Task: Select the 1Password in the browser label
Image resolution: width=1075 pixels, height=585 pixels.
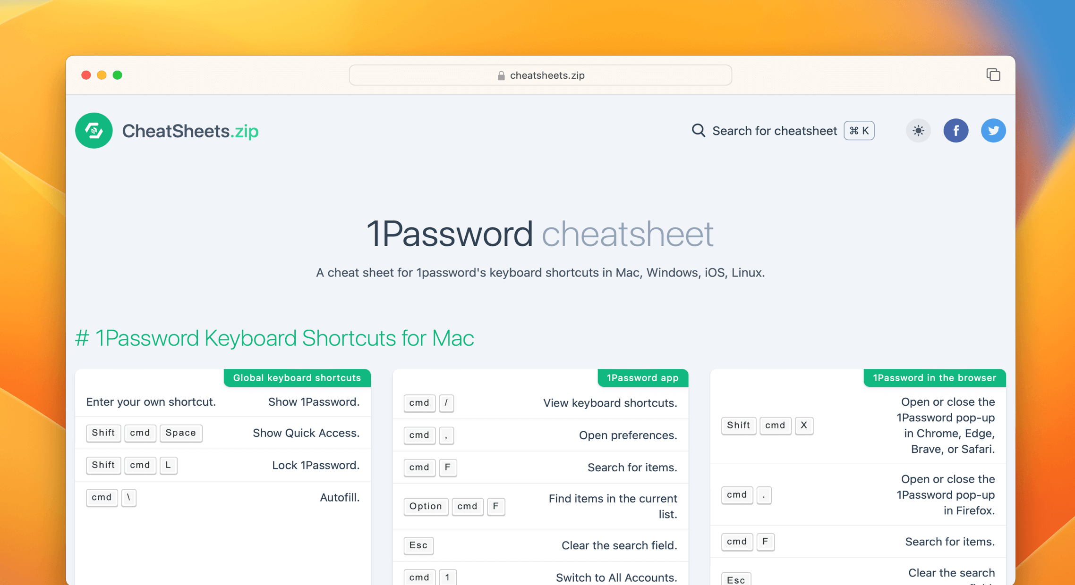Action: point(934,377)
